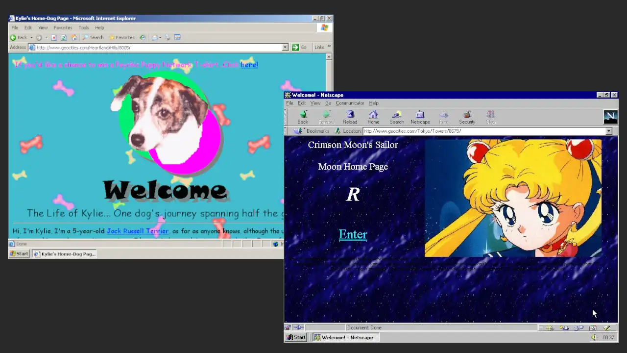Viewport: 627px width, 353px height.
Task: Open the File menu in Netscape
Action: 289,103
